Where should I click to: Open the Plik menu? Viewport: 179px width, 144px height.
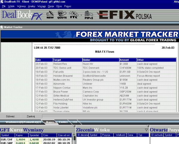click(x=4, y=6)
